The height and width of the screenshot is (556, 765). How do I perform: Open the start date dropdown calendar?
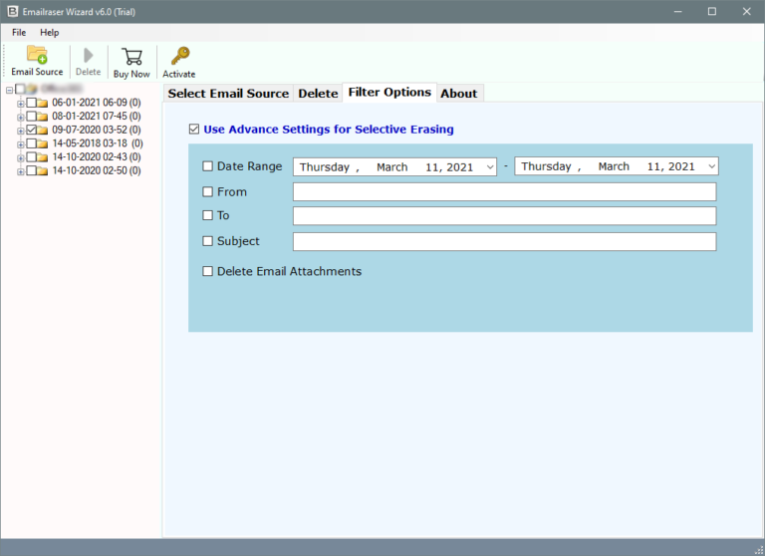point(489,167)
